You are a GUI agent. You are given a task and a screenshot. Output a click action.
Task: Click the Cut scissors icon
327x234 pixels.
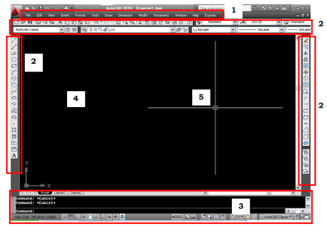pyautogui.click(x=60, y=22)
